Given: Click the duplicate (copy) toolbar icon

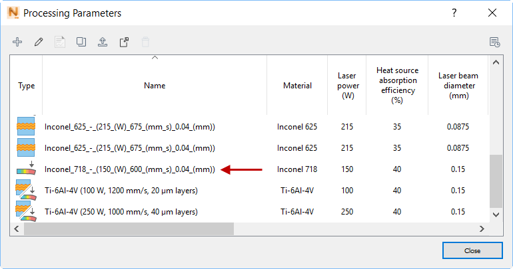Looking at the screenshot, I should click(81, 42).
